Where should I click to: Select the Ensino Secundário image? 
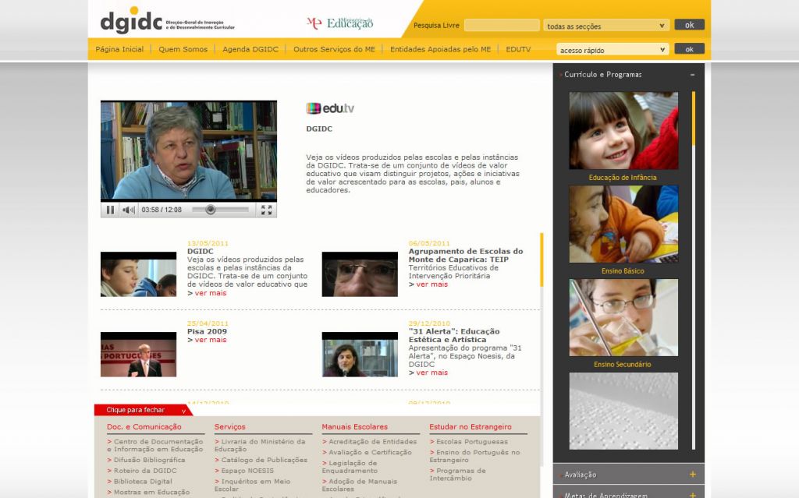tap(623, 317)
